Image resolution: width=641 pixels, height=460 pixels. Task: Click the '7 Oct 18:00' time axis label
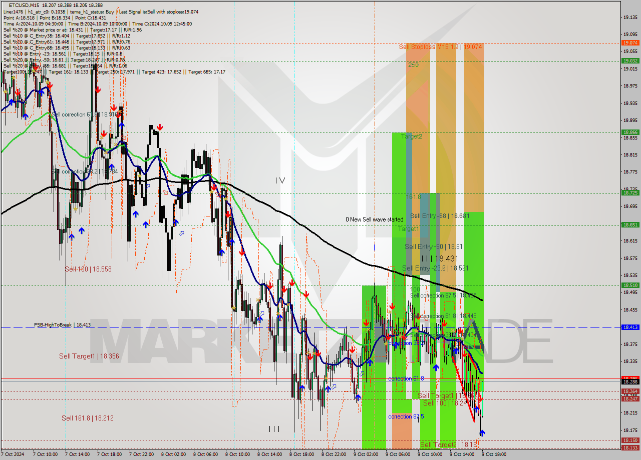point(109,454)
